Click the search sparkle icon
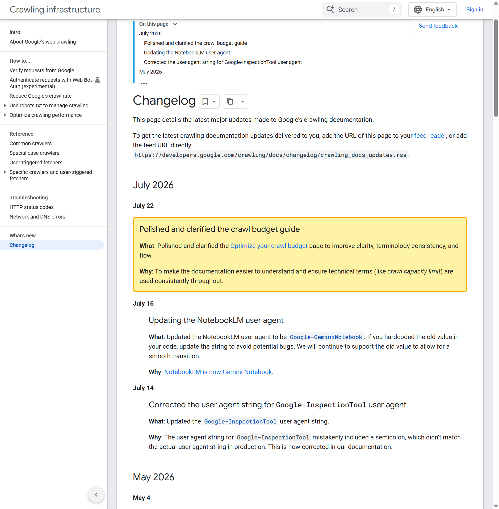This screenshot has width=499, height=509. coord(330,10)
